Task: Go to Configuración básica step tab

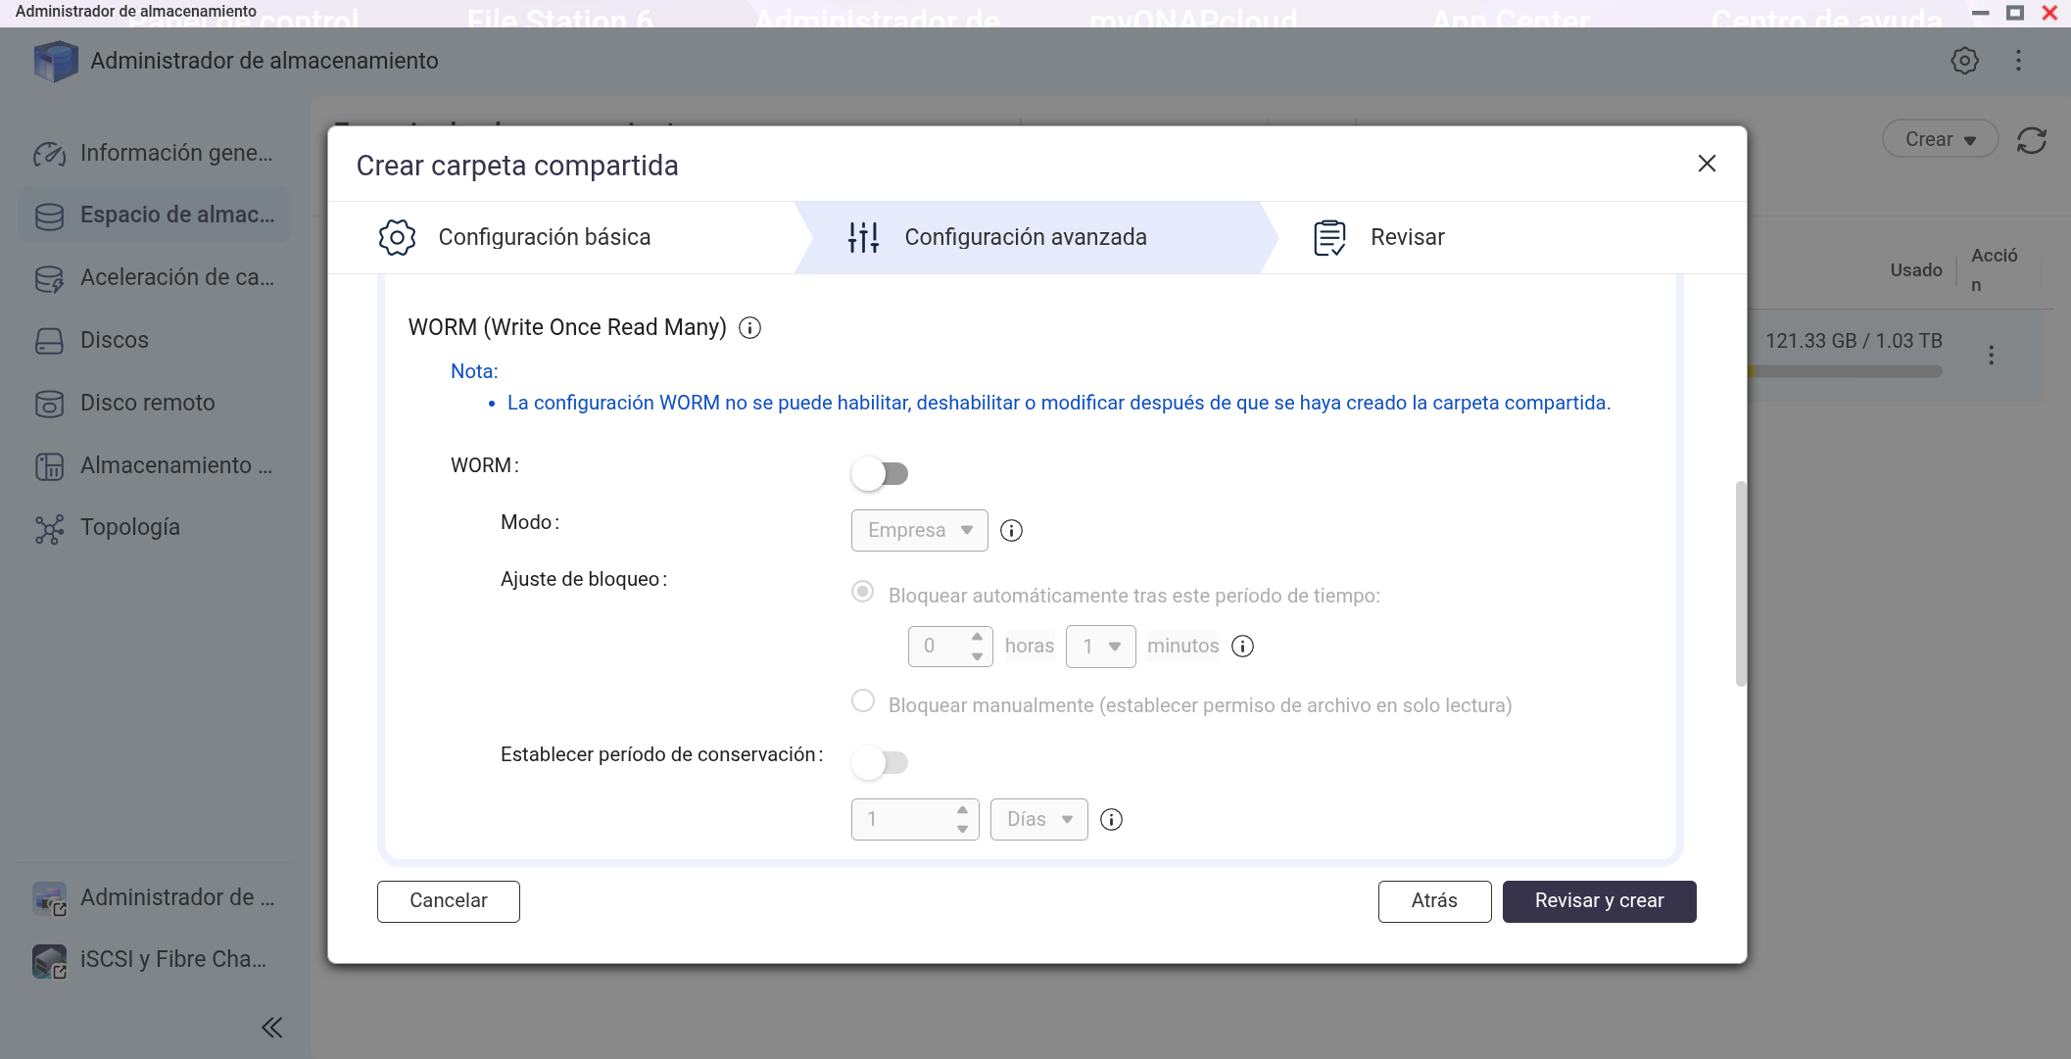Action: point(544,238)
